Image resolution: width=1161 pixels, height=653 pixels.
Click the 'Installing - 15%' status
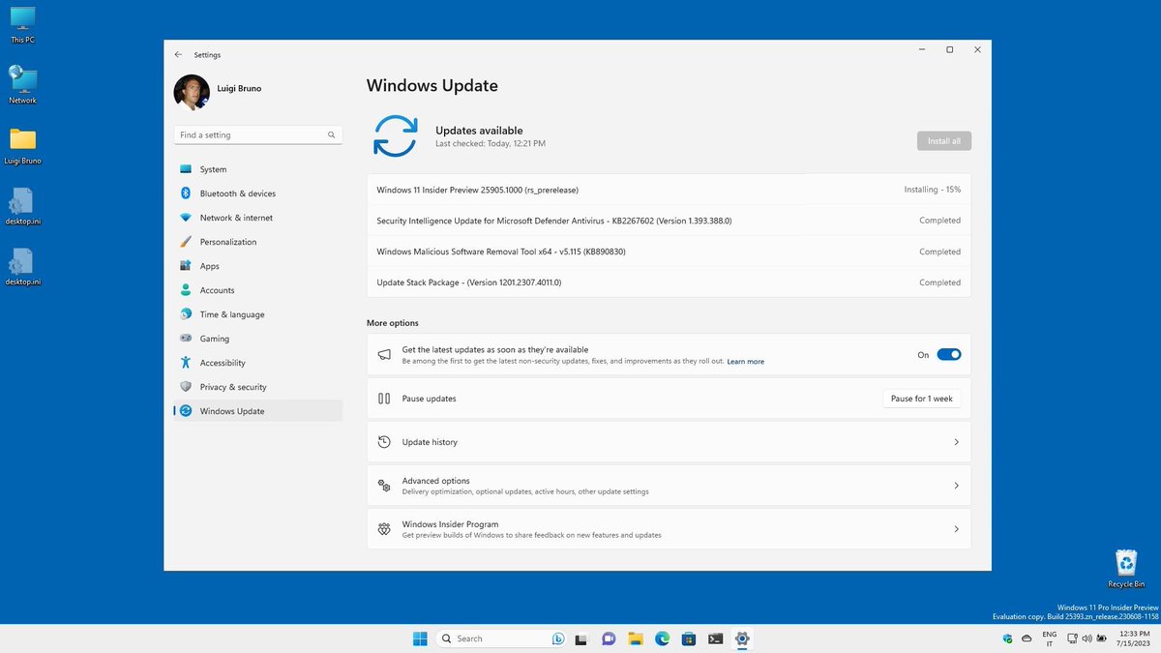933,190
